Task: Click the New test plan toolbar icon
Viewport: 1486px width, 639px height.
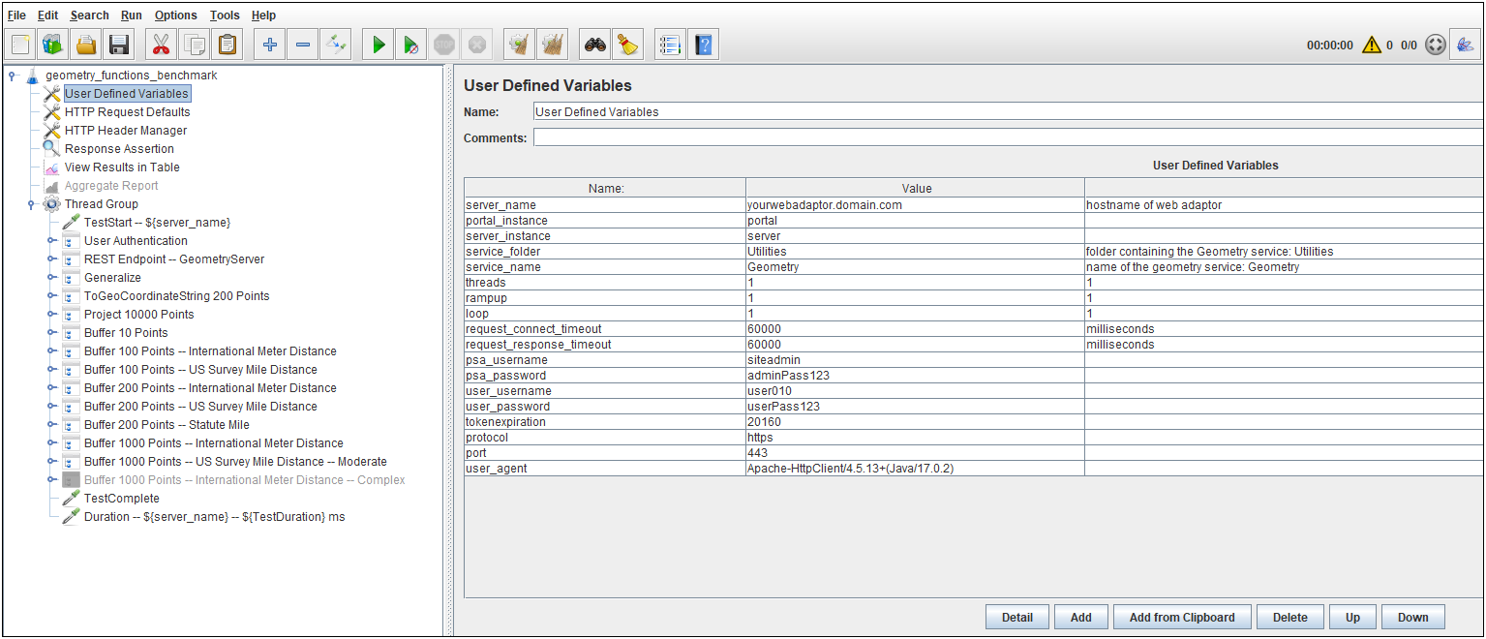Action: coord(21,44)
